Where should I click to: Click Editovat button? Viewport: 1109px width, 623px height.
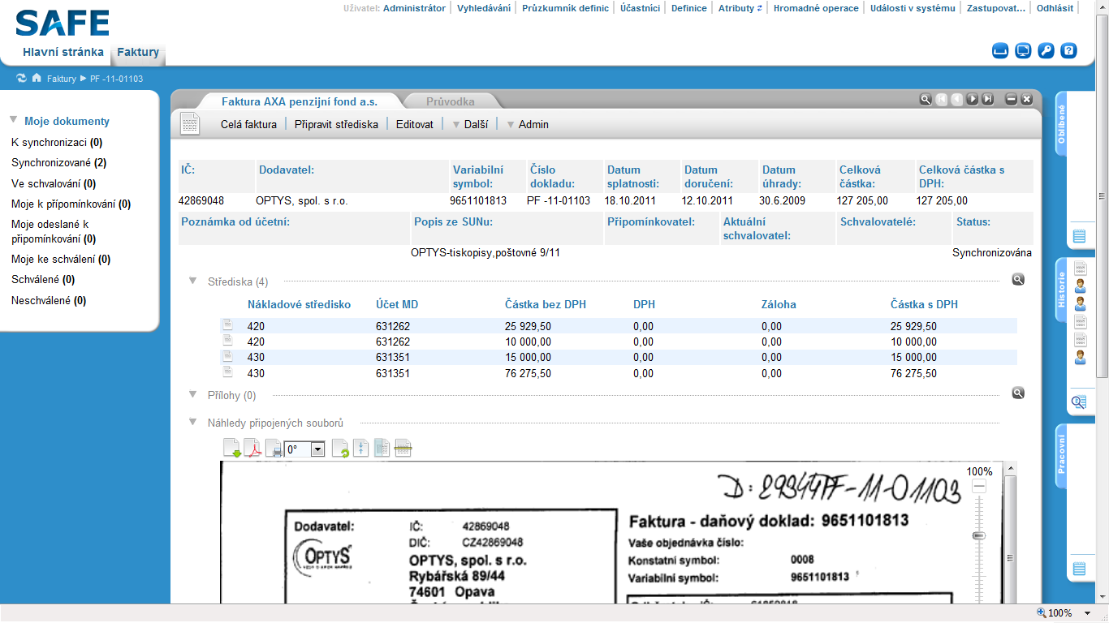pos(415,124)
